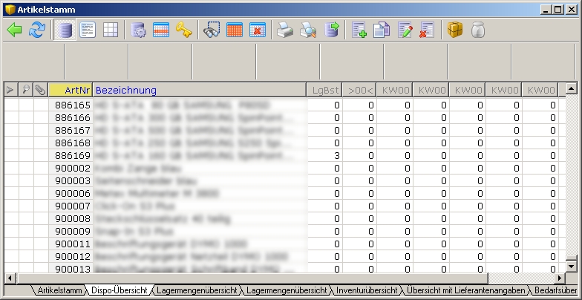Toggle the form detail view button
Image resolution: width=582 pixels, height=300 pixels.
pos(88,30)
